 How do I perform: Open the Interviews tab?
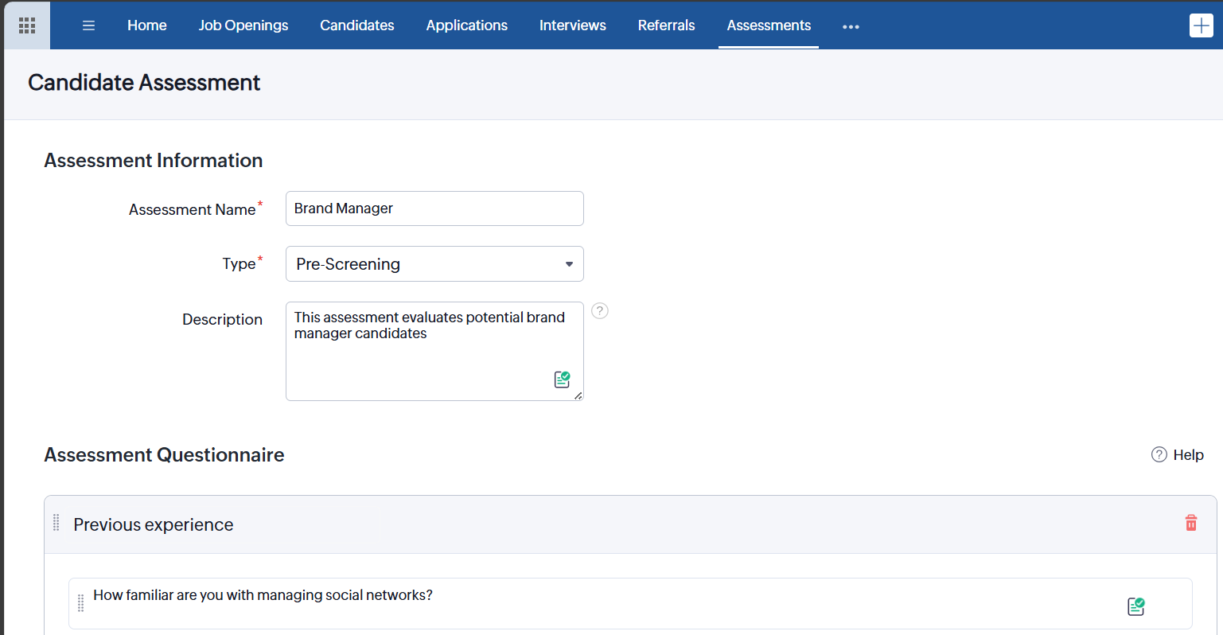(572, 25)
